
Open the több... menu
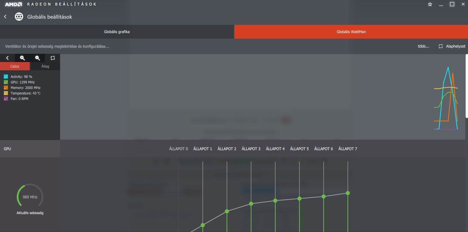[x=423, y=46]
